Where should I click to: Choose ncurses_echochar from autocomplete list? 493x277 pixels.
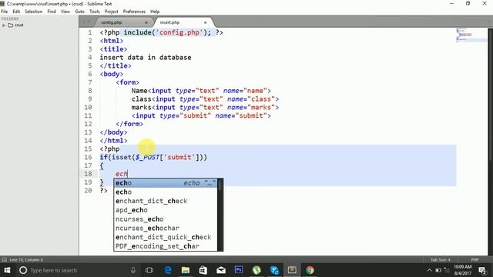[166, 228]
